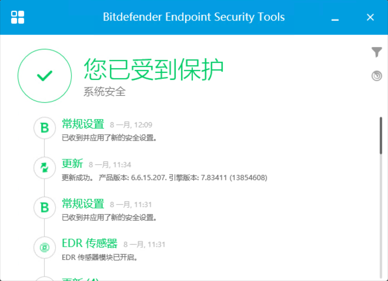Image resolution: width=388 pixels, height=281 pixels.
Task: Open the 常规设置 entry from 12:09
Action: (x=83, y=124)
